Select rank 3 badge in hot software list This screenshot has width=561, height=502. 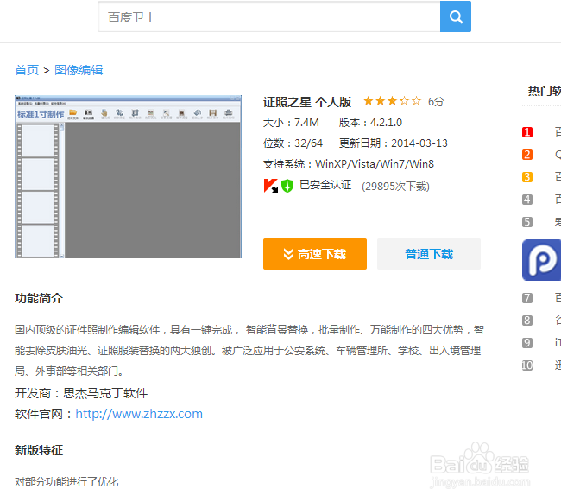(527, 177)
